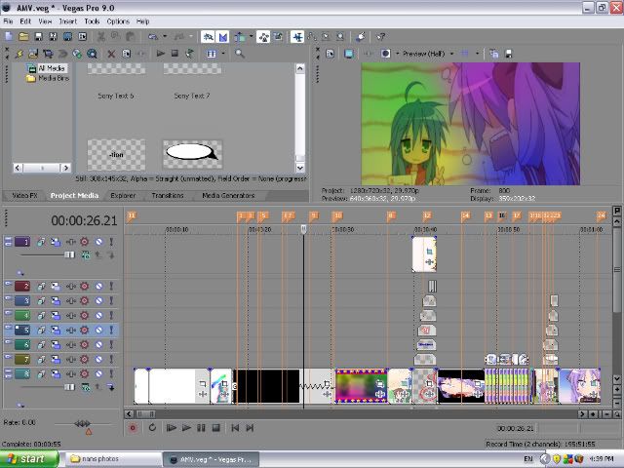Mute track 1
624x468 pixels.
(x=99, y=242)
